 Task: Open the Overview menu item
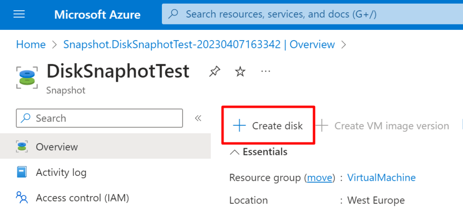tap(57, 147)
